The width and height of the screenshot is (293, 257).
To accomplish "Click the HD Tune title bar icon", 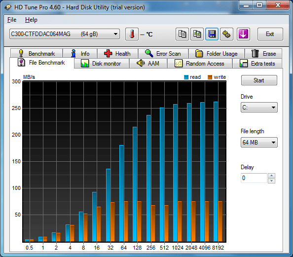I will tap(8, 7).
